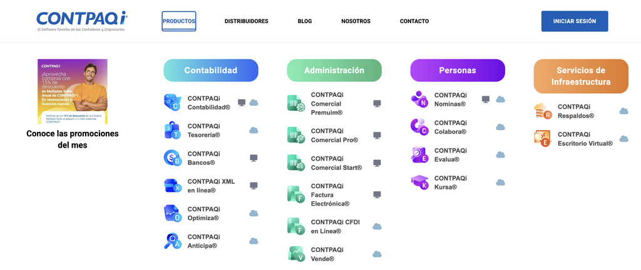Image resolution: width=641 pixels, height=270 pixels.
Task: Click the CONTPAQi Anticipa magnifier icon
Action: click(173, 241)
